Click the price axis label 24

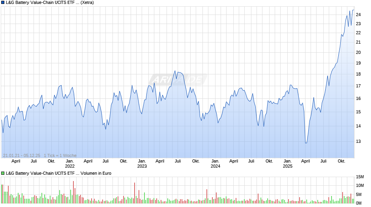click(358, 15)
